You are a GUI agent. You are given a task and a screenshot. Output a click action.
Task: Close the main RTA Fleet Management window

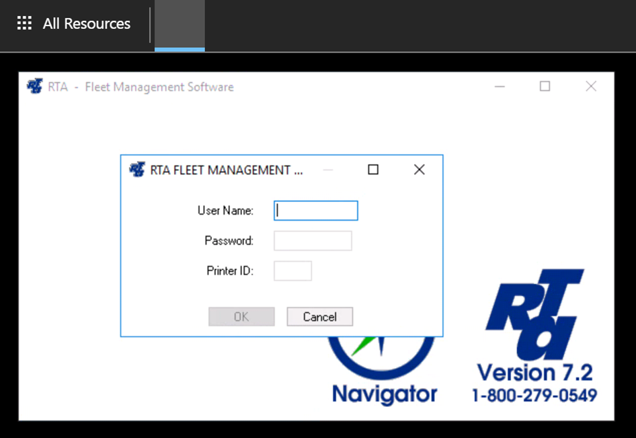coord(591,86)
